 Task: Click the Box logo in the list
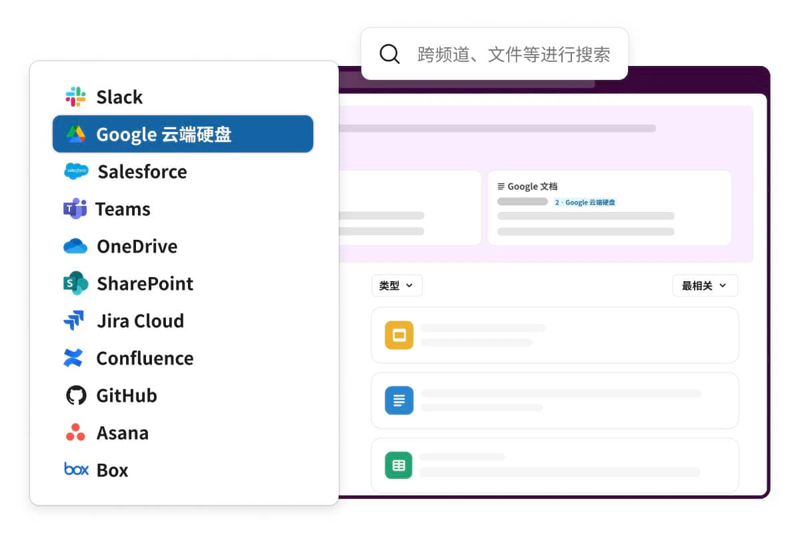75,470
